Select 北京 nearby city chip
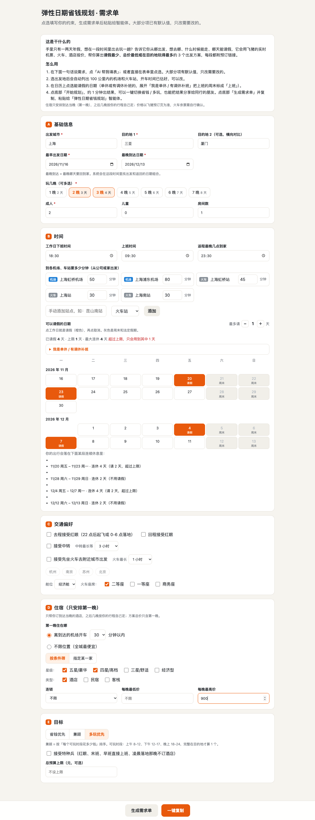315x820 pixels. [x=103, y=572]
